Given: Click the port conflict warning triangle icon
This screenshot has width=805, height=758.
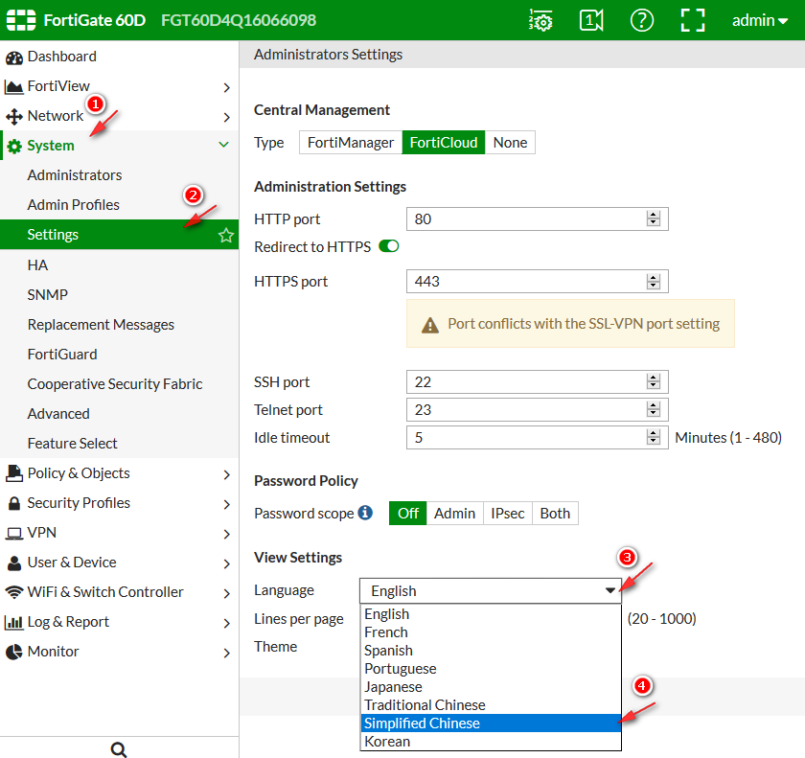Looking at the screenshot, I should [429, 325].
